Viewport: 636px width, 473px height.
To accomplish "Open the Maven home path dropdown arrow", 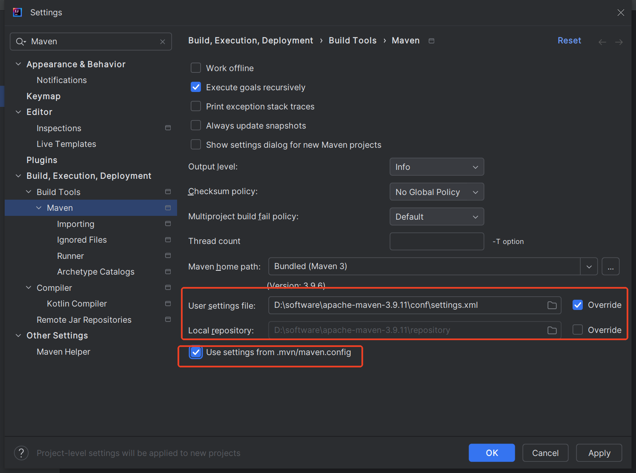I will tap(589, 267).
